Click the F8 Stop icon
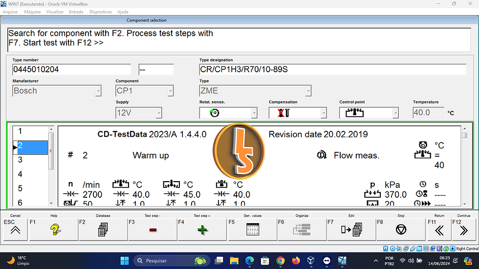 pos(401,229)
